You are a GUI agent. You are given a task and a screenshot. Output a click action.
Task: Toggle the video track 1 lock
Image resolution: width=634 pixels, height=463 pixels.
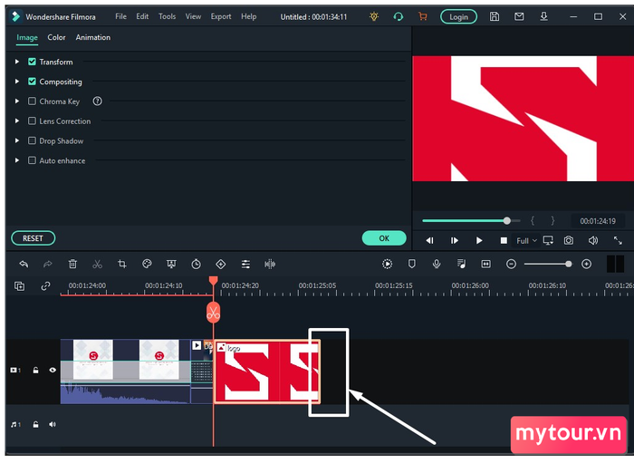tap(35, 370)
